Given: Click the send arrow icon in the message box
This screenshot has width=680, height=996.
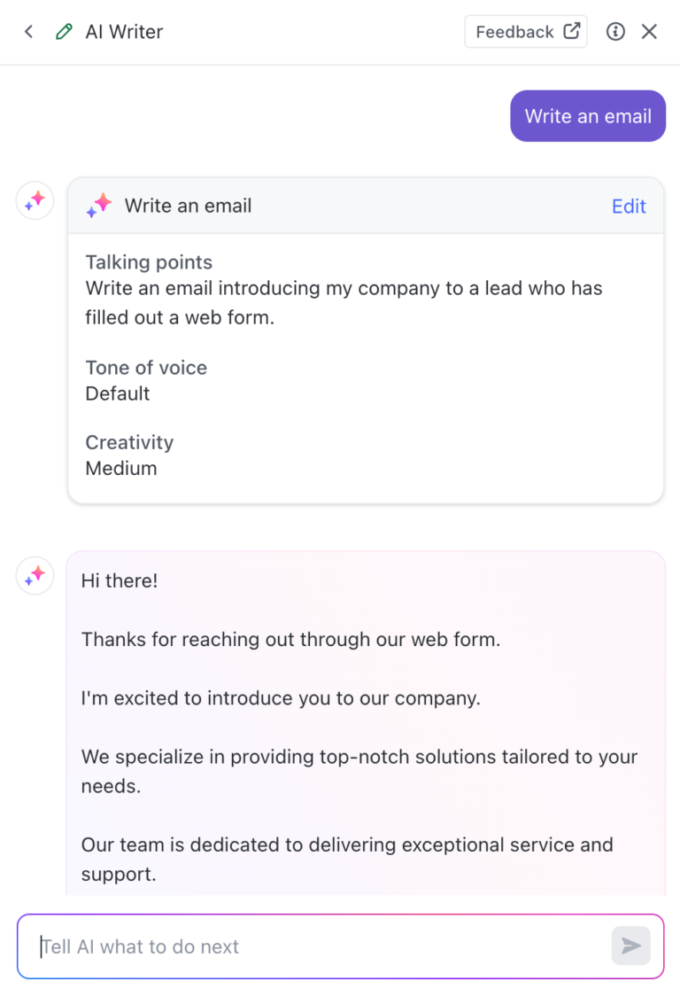Looking at the screenshot, I should point(630,945).
